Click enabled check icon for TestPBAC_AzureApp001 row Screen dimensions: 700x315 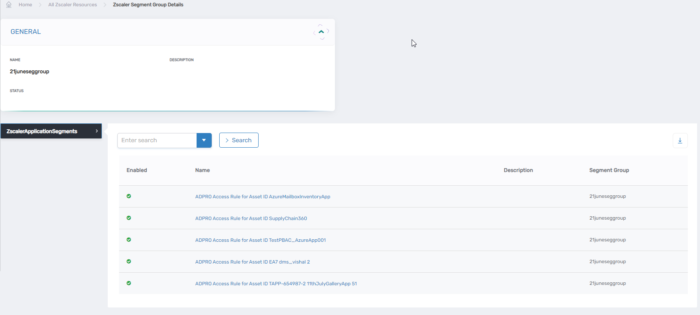[x=129, y=240]
